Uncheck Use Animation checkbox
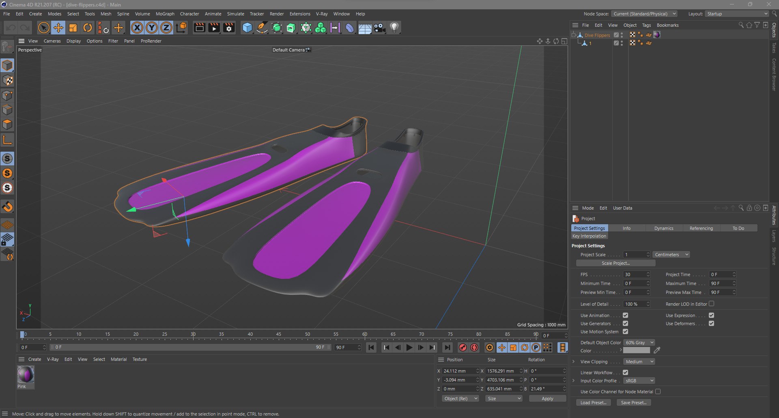The width and height of the screenshot is (779, 418). (x=625, y=315)
